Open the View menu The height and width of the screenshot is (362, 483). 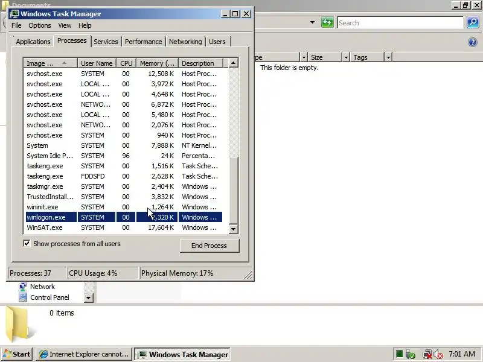coord(65,25)
